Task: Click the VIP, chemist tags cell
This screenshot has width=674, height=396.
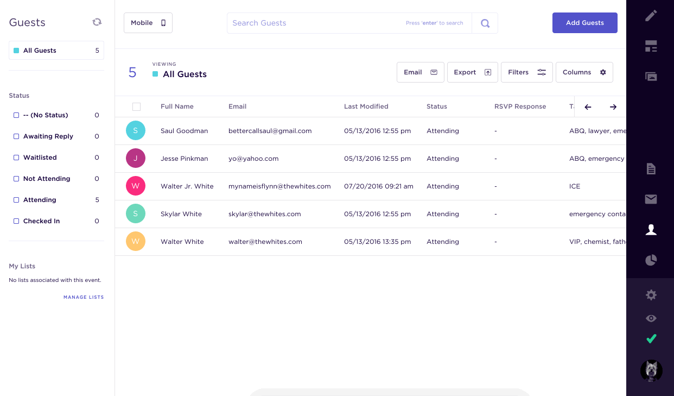Action: (x=597, y=242)
